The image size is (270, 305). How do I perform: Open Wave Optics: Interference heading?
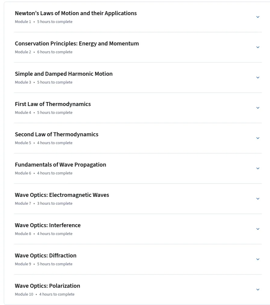click(48, 225)
